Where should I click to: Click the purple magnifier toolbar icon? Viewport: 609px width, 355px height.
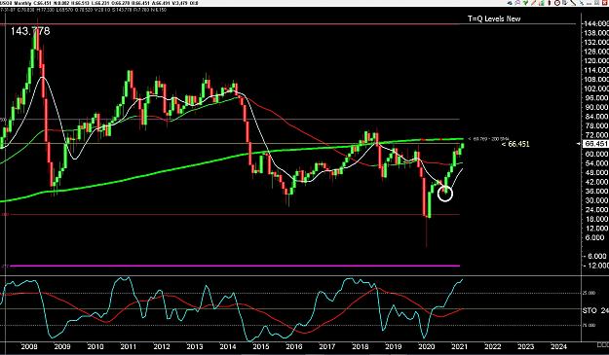click(x=517, y=3)
